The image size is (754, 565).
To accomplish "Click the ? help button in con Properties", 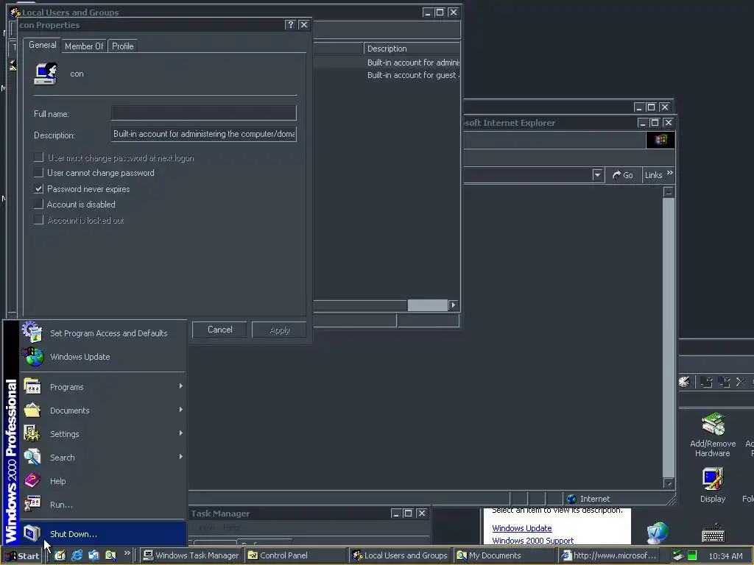I will tap(290, 24).
